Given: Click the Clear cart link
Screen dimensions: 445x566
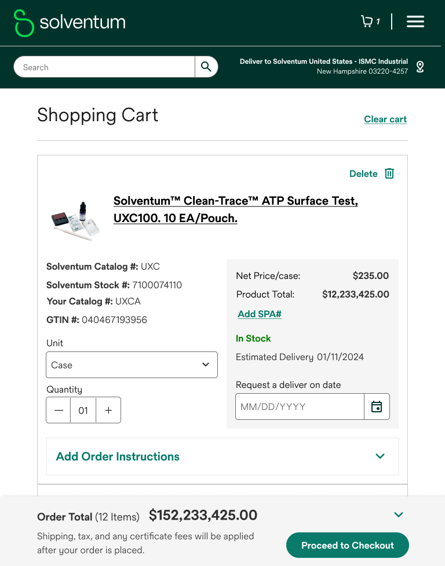Looking at the screenshot, I should 385,119.
